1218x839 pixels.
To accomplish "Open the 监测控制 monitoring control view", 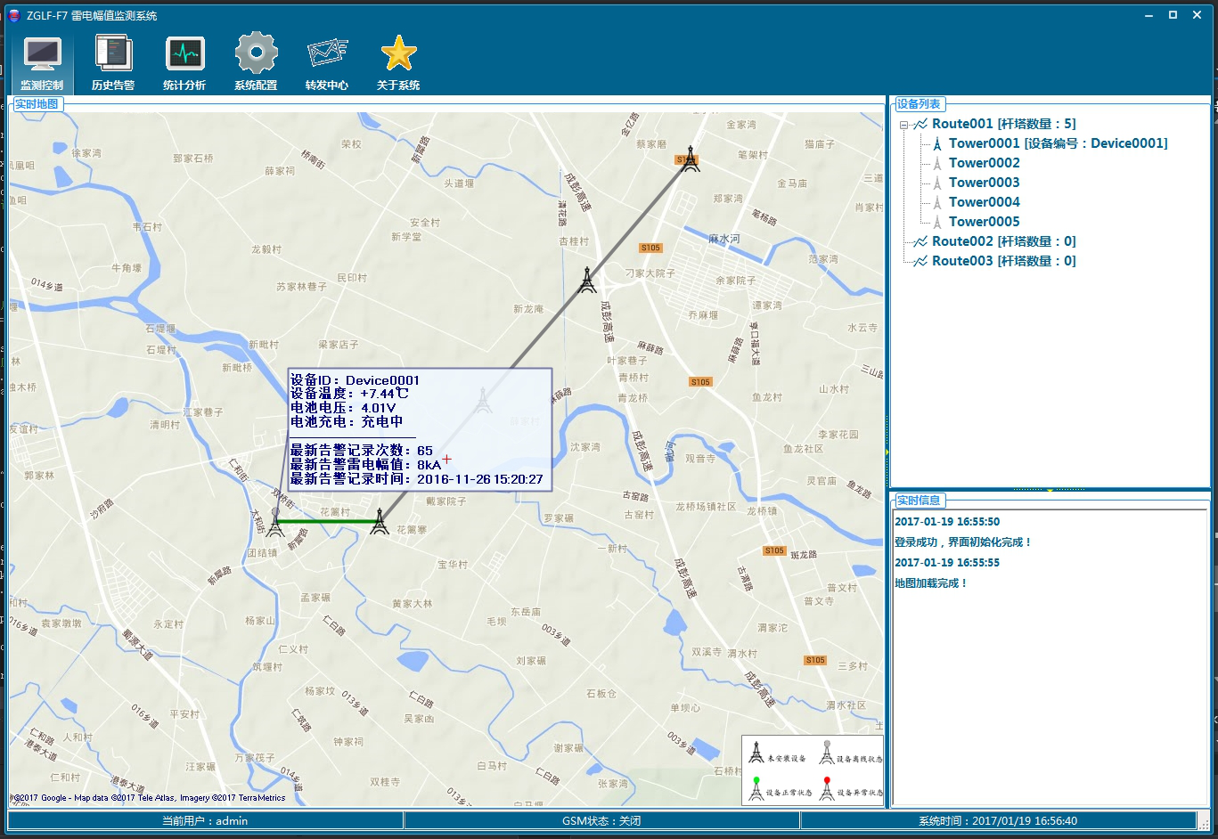I will tap(42, 63).
